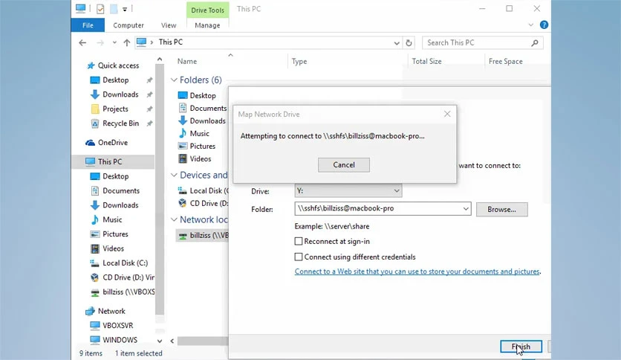This screenshot has height=360, width=621.
Task: Open Explorer Help question mark icon
Action: (544, 25)
